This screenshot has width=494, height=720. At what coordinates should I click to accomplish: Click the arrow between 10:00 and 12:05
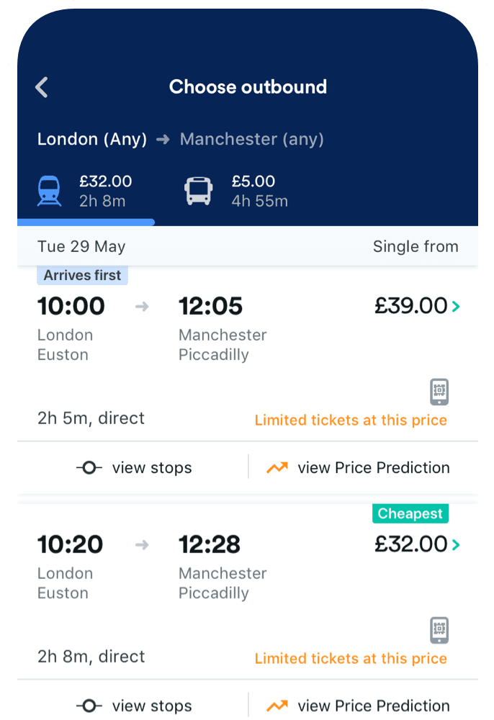(141, 306)
